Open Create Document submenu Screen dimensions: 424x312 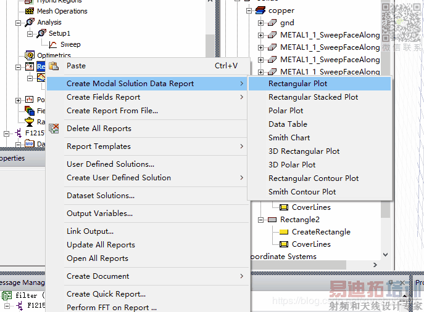(x=147, y=276)
